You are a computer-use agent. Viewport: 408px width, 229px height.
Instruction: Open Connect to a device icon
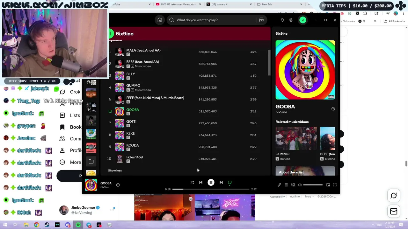(293, 185)
